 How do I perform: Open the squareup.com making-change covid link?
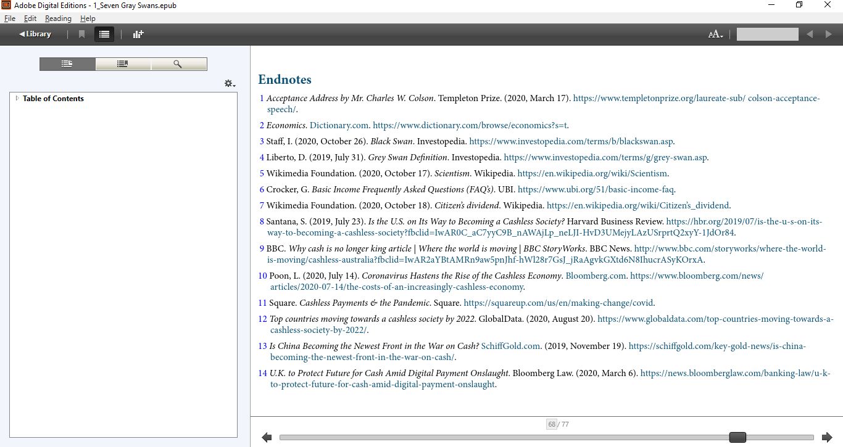pos(558,303)
